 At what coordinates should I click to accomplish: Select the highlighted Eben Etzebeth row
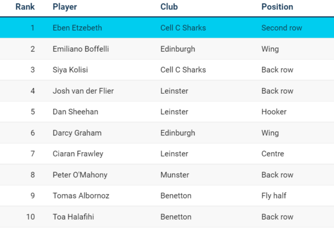click(167, 28)
